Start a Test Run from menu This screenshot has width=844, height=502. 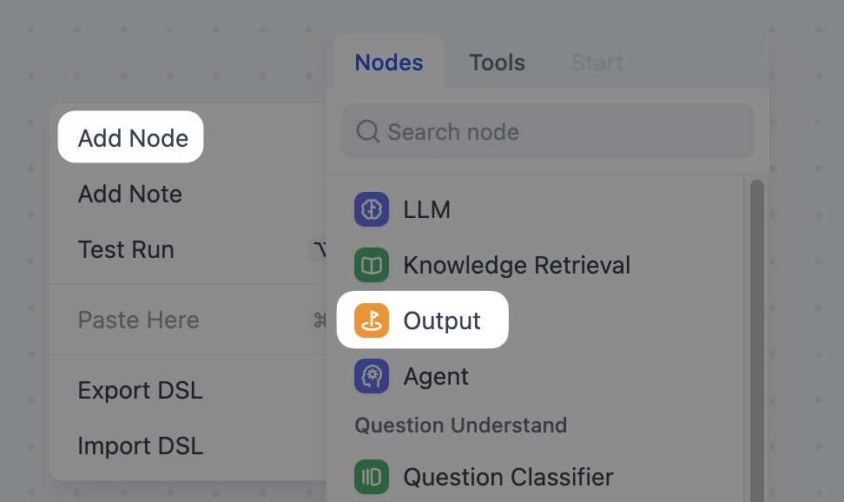pos(127,249)
